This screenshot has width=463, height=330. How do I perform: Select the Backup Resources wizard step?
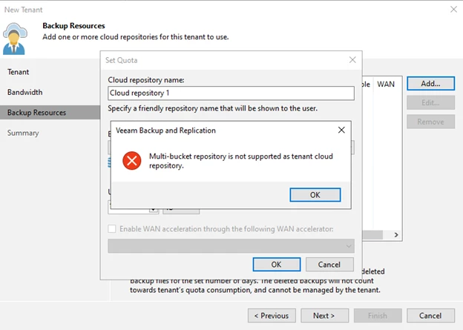click(50, 113)
